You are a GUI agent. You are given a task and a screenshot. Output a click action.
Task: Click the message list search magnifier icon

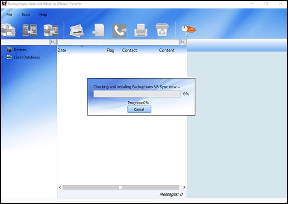click(183, 42)
